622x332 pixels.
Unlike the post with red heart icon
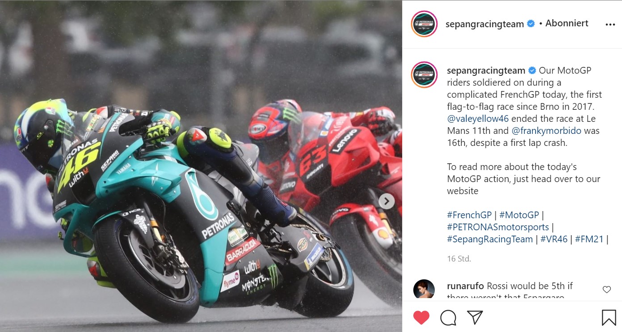[421, 318]
